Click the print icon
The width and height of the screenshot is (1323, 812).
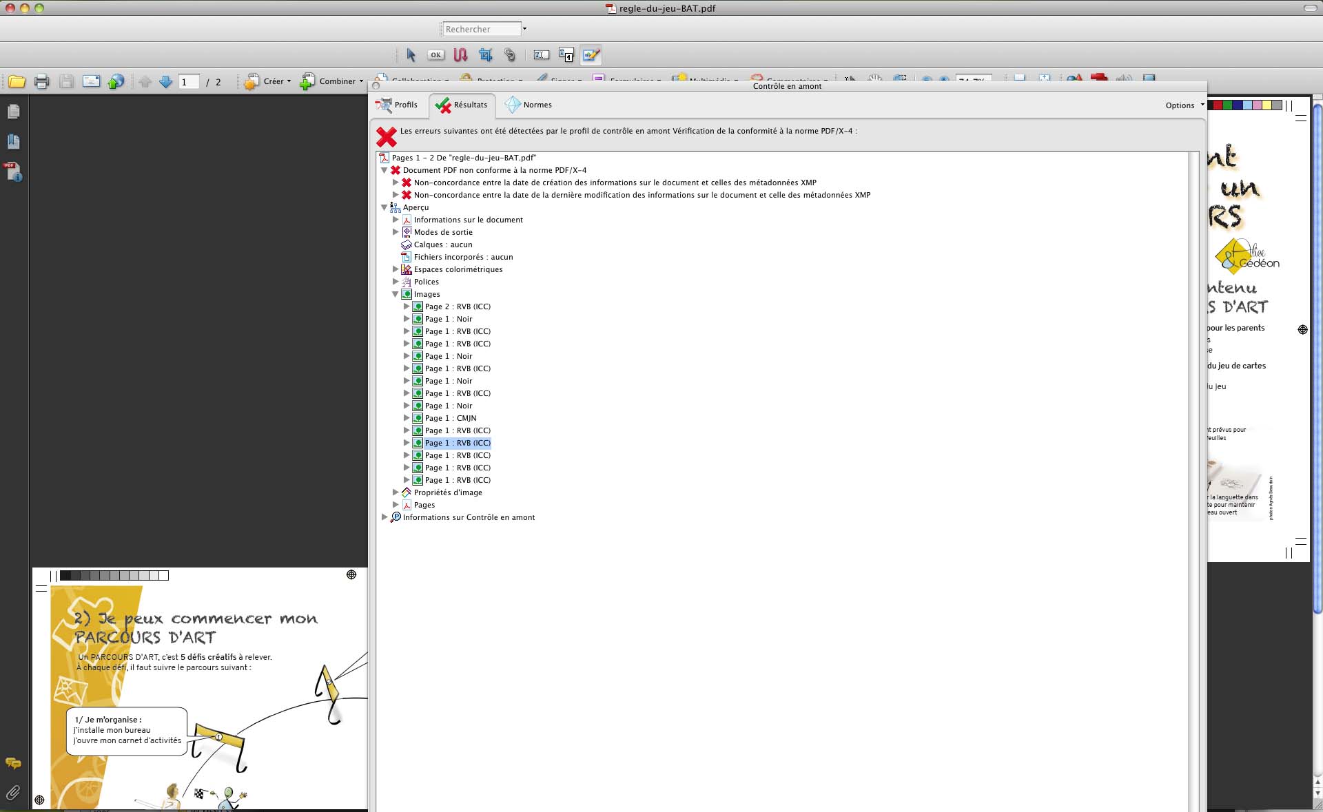(x=41, y=81)
